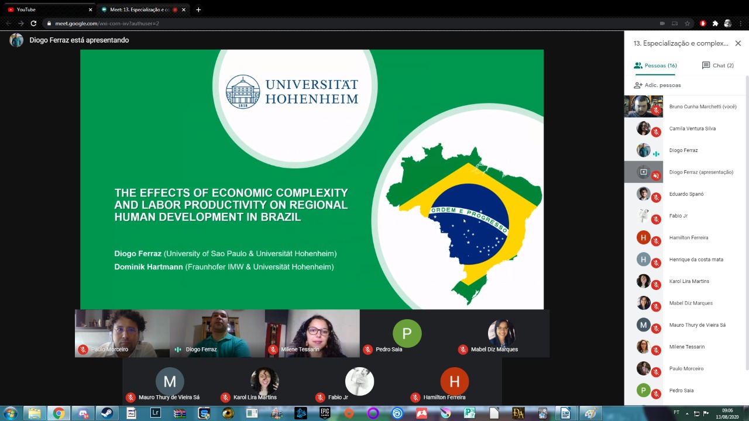Close the YouTube tab
The image size is (749, 421).
coord(90,9)
